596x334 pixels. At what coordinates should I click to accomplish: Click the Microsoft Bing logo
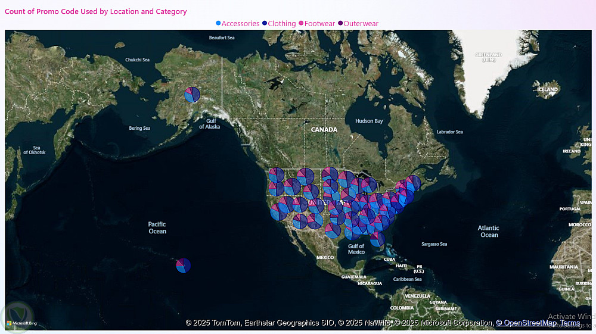click(21, 323)
